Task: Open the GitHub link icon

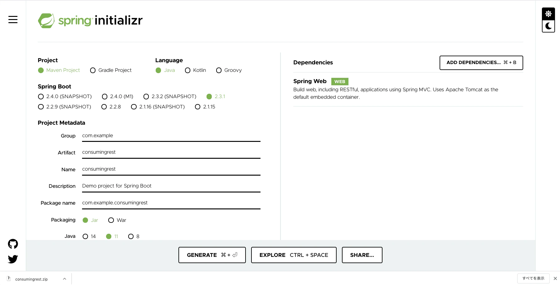Action: point(13,244)
